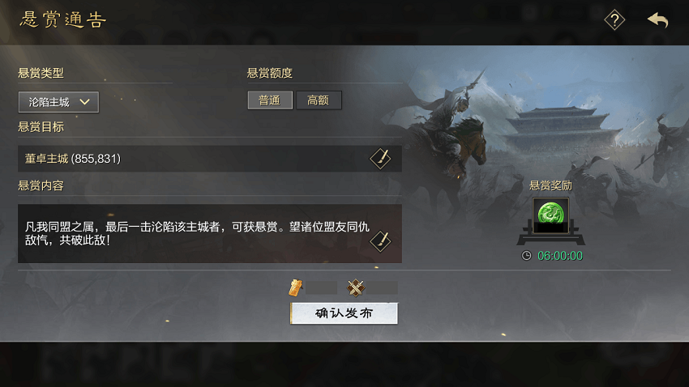Confirm with 确认发布 button

click(x=344, y=313)
